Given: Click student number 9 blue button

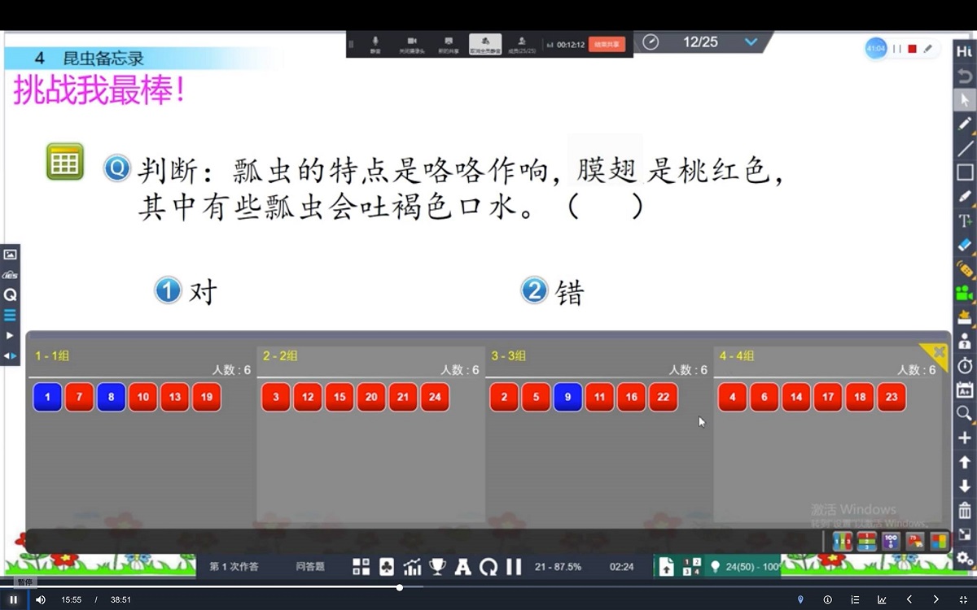Looking at the screenshot, I should tap(567, 397).
